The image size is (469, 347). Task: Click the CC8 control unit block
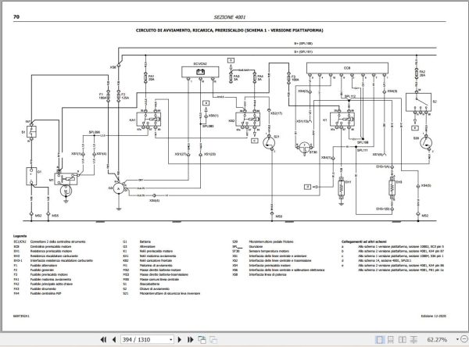(x=347, y=68)
